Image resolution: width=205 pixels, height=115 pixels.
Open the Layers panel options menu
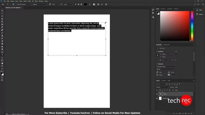coord(193,80)
